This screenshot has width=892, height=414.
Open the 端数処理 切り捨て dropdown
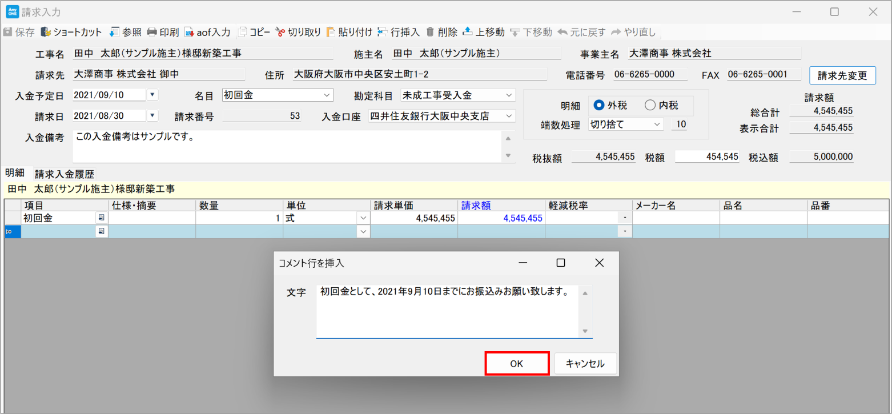coord(657,124)
